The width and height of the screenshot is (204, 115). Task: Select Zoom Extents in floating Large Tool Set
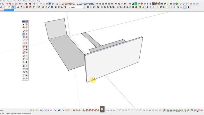(24, 72)
